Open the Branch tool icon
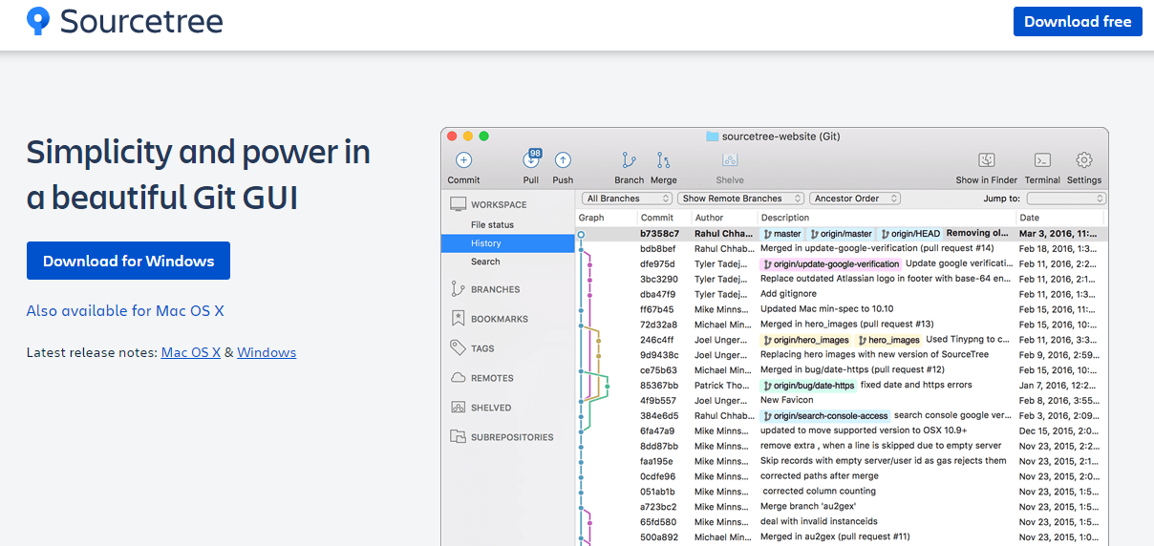This screenshot has width=1154, height=546. point(629,160)
